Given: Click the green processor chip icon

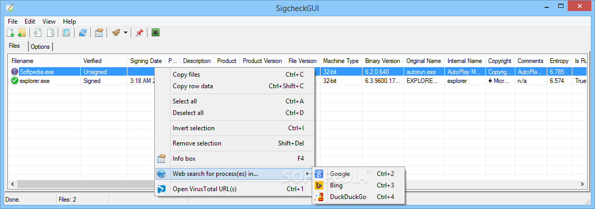Looking at the screenshot, I should [x=155, y=33].
